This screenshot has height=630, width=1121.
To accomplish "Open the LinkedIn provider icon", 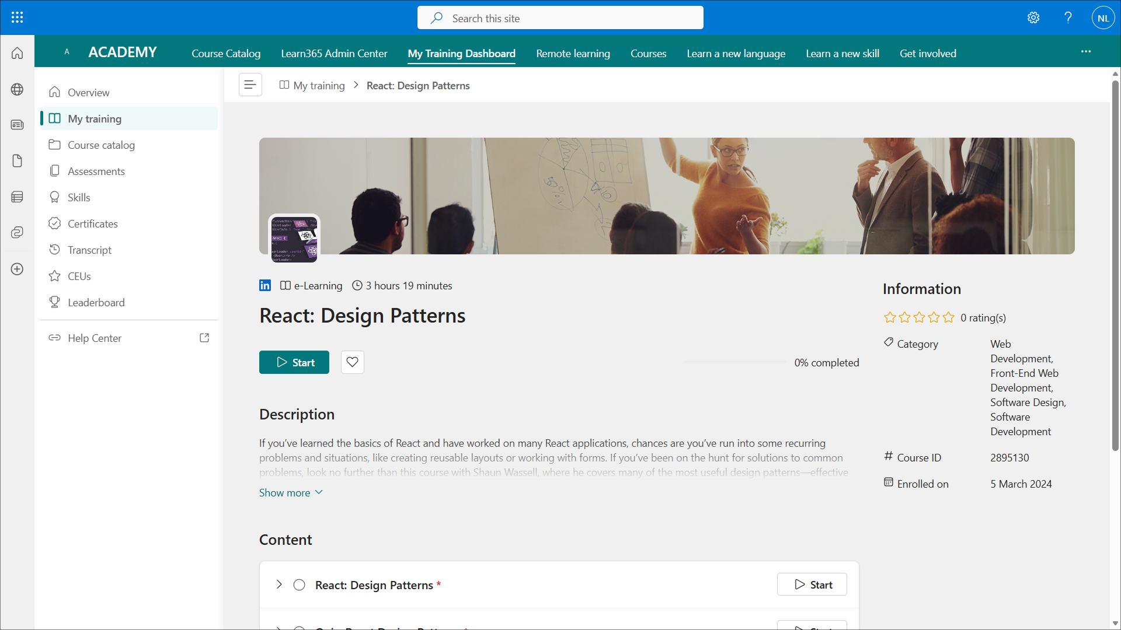I will [265, 285].
